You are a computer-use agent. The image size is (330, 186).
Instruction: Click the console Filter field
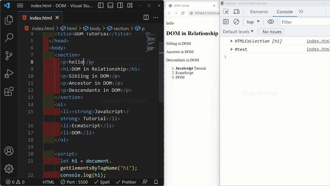305,22
